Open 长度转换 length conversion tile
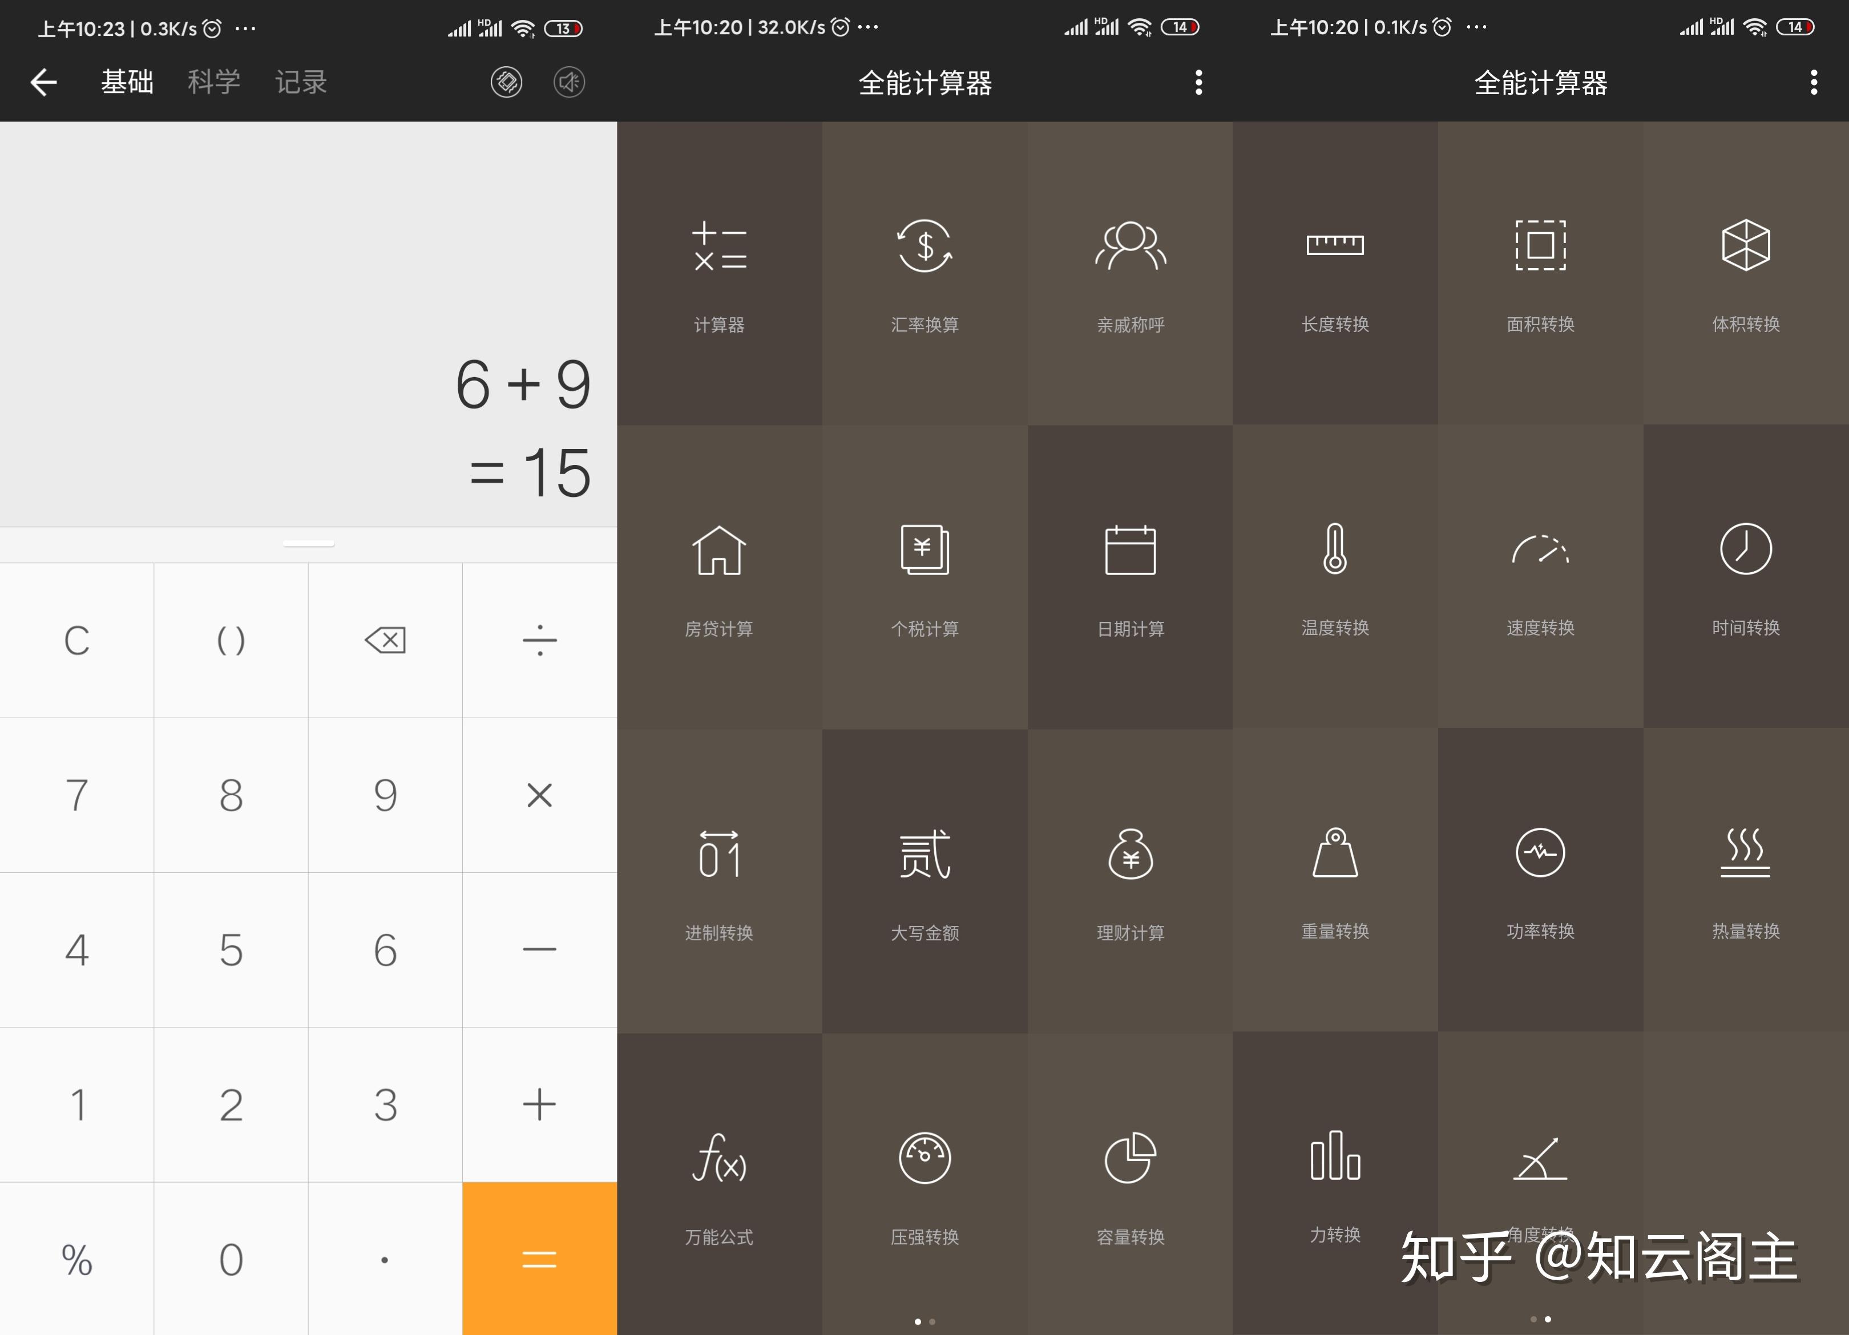The height and width of the screenshot is (1335, 1849). [x=1335, y=274]
